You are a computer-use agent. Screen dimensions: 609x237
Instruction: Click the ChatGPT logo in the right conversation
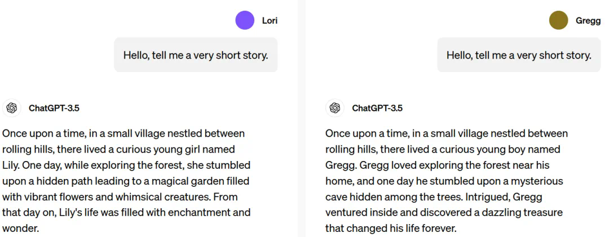click(335, 108)
